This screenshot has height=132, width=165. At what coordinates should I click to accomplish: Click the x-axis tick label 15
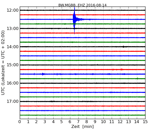click(x=145, y=122)
